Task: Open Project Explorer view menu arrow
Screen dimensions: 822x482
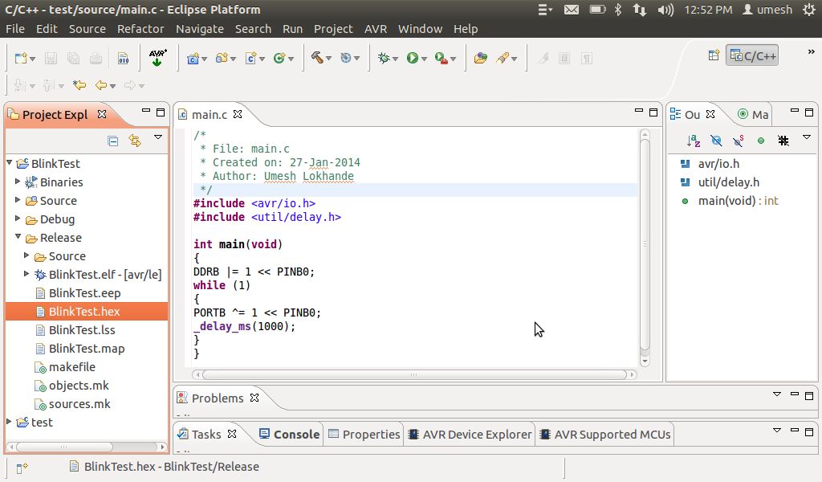Action: 158,137
